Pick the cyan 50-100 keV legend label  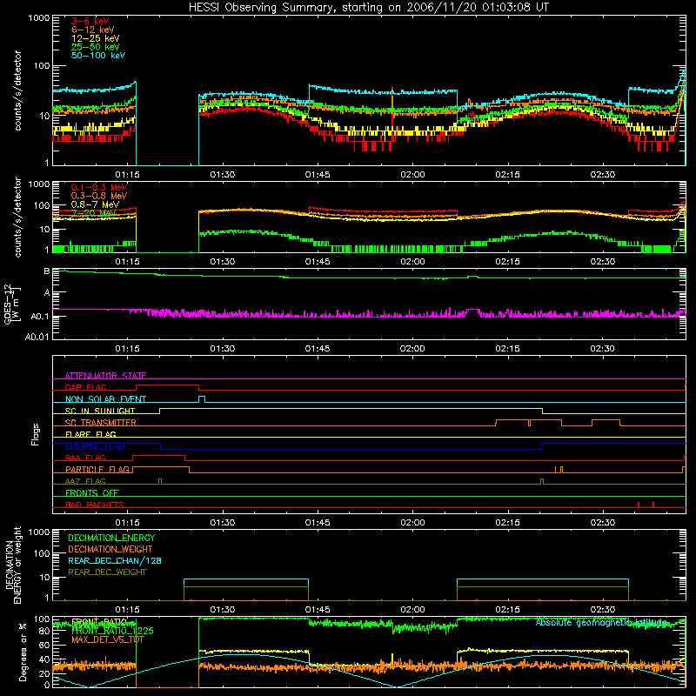click(98, 56)
